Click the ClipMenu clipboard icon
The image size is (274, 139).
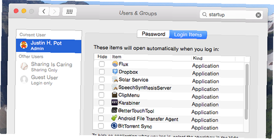pos(115,95)
